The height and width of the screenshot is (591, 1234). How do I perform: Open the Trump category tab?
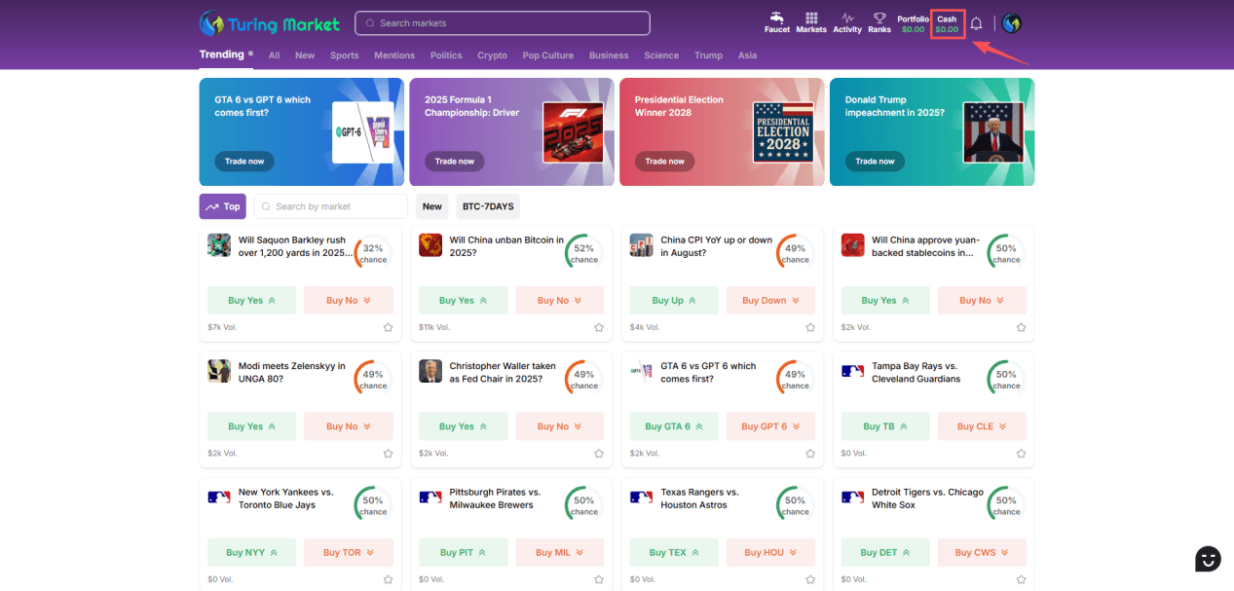click(708, 55)
